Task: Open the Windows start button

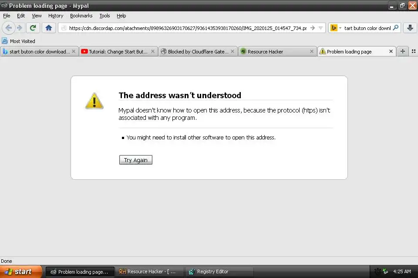Action: click(x=21, y=271)
